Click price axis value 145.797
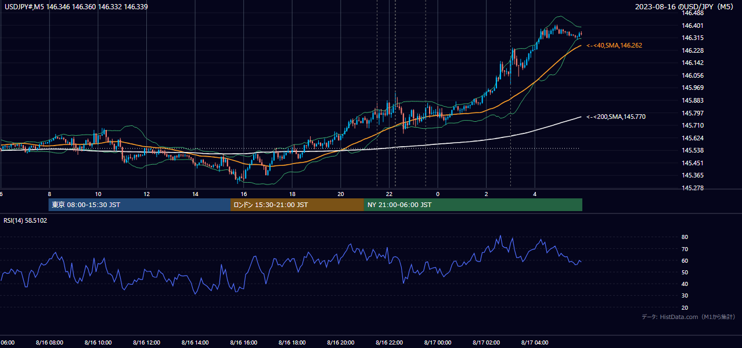 pos(693,113)
